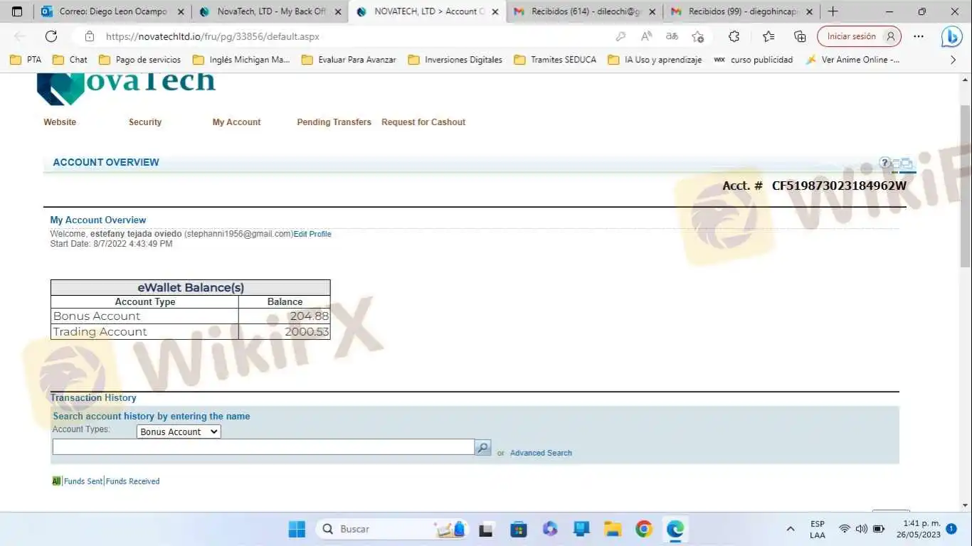Image resolution: width=972 pixels, height=546 pixels.
Task: Open the Account Types dropdown
Action: (179, 432)
